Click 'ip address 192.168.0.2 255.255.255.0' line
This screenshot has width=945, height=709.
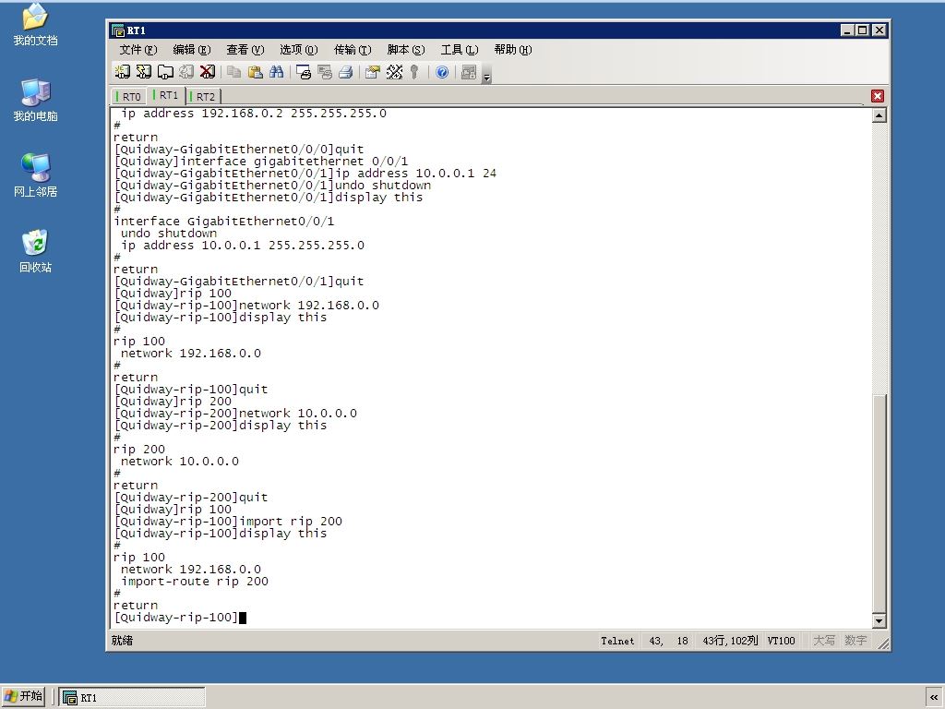(x=254, y=114)
